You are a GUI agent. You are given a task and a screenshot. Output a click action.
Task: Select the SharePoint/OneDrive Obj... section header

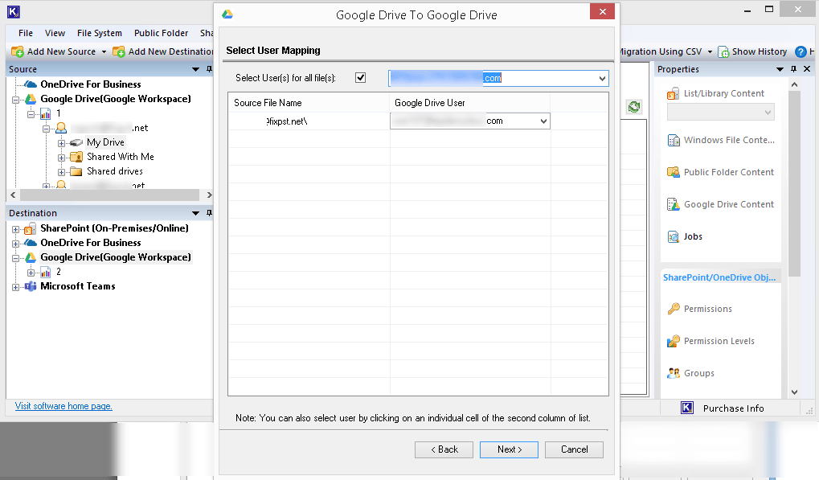click(719, 277)
